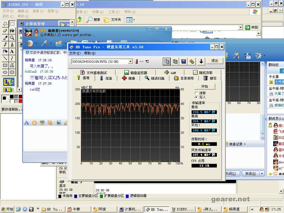Select the Fill bucket tool in Paint
Viewport: 284px width, 213px height.
(x=12, y=31)
